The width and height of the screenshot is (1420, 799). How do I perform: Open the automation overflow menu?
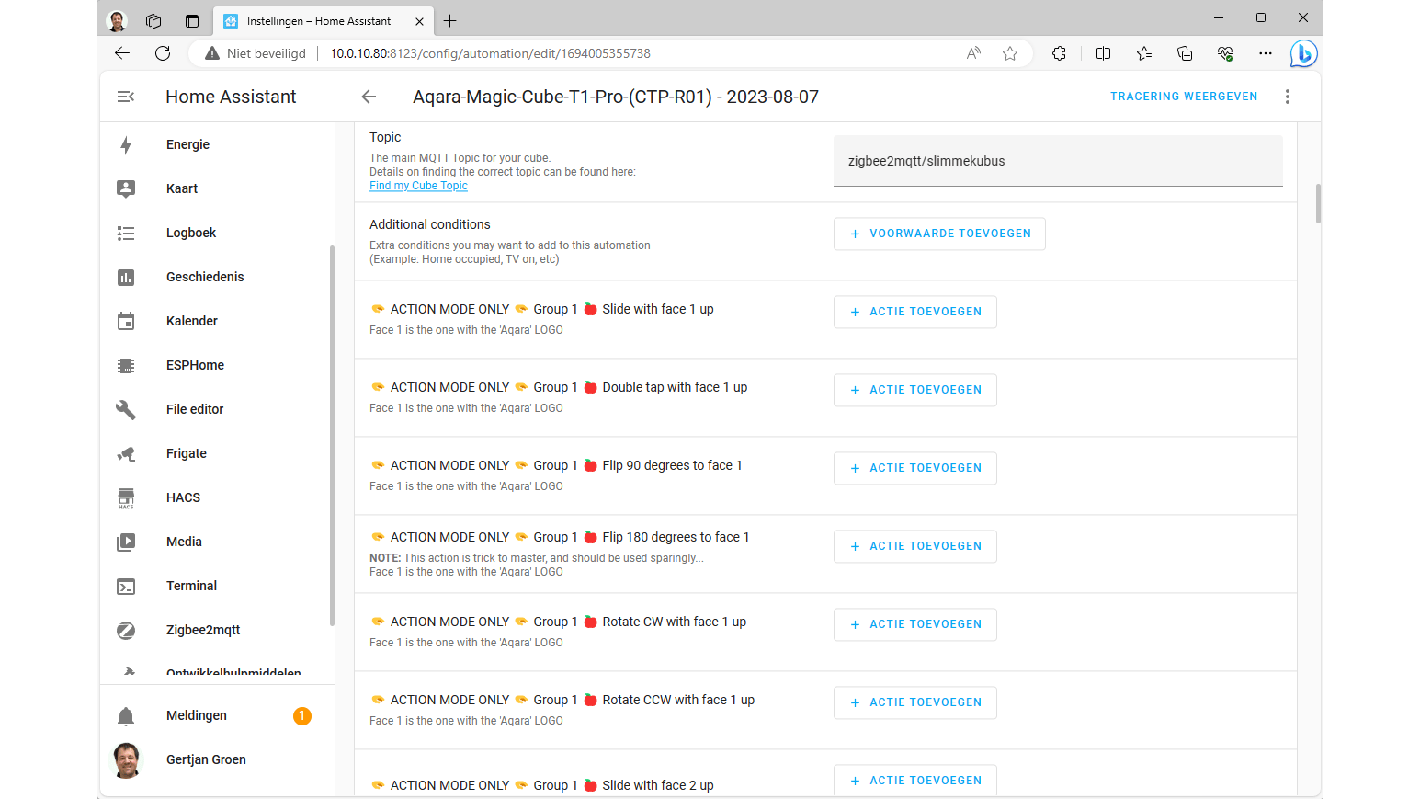pos(1288,97)
